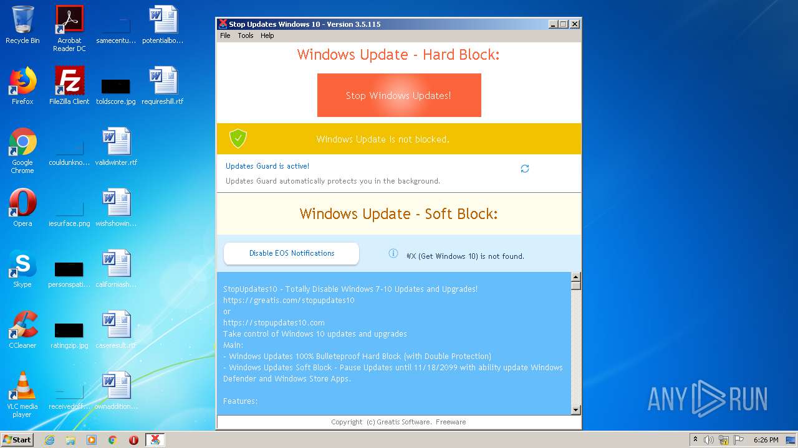Viewport: 798px width, 448px height.
Task: Show hidden system tray icons arrow
Action: pyautogui.click(x=695, y=440)
